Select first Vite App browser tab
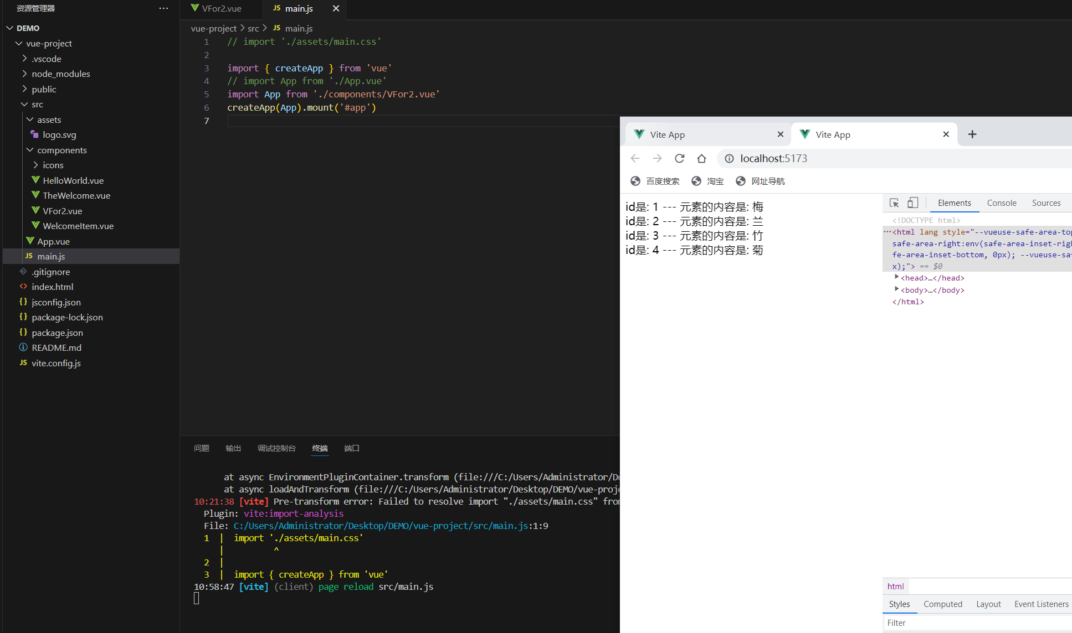The width and height of the screenshot is (1072, 633). click(x=709, y=134)
